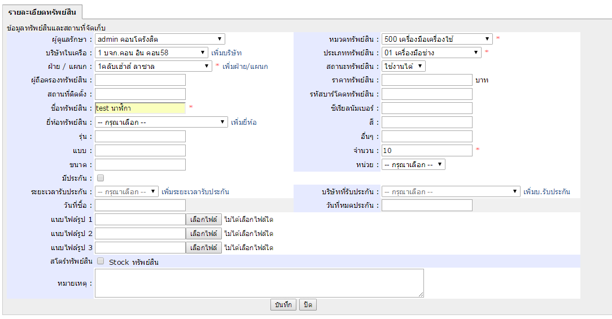Click the เพิ่มฝ่าย/แผนก link

[x=245, y=67]
